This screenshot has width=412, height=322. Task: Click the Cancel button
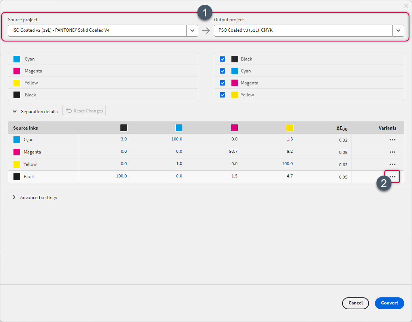point(355,303)
